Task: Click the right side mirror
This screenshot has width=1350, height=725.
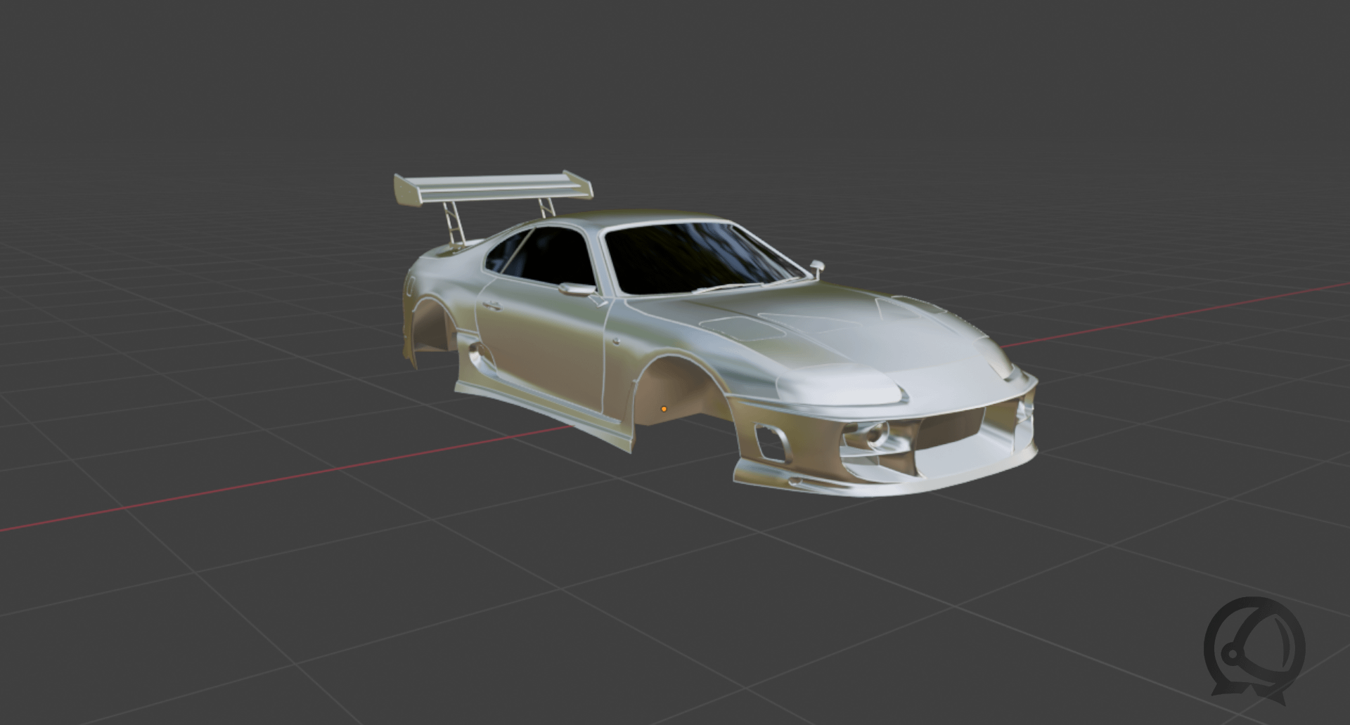Action: pyautogui.click(x=817, y=267)
